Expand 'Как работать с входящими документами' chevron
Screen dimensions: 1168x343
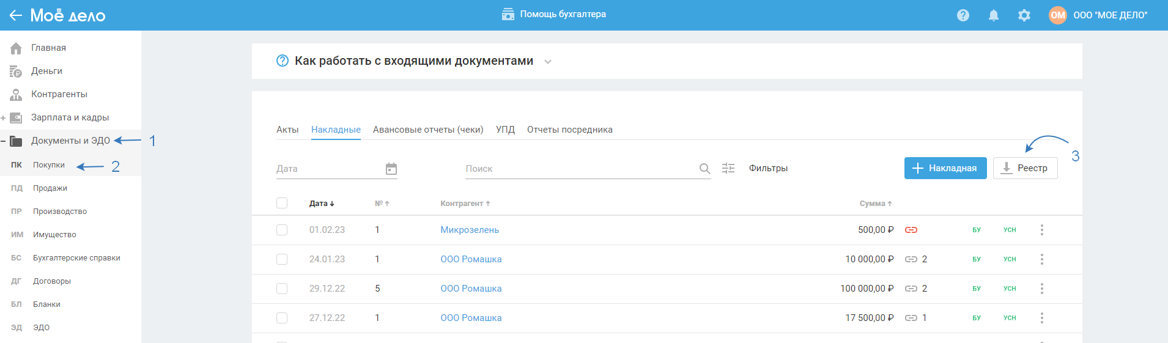click(x=548, y=62)
